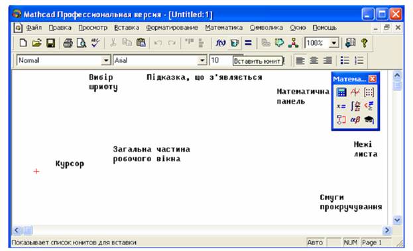413x251 pixels.
Task: Open the Окно menu
Action: click(298, 28)
